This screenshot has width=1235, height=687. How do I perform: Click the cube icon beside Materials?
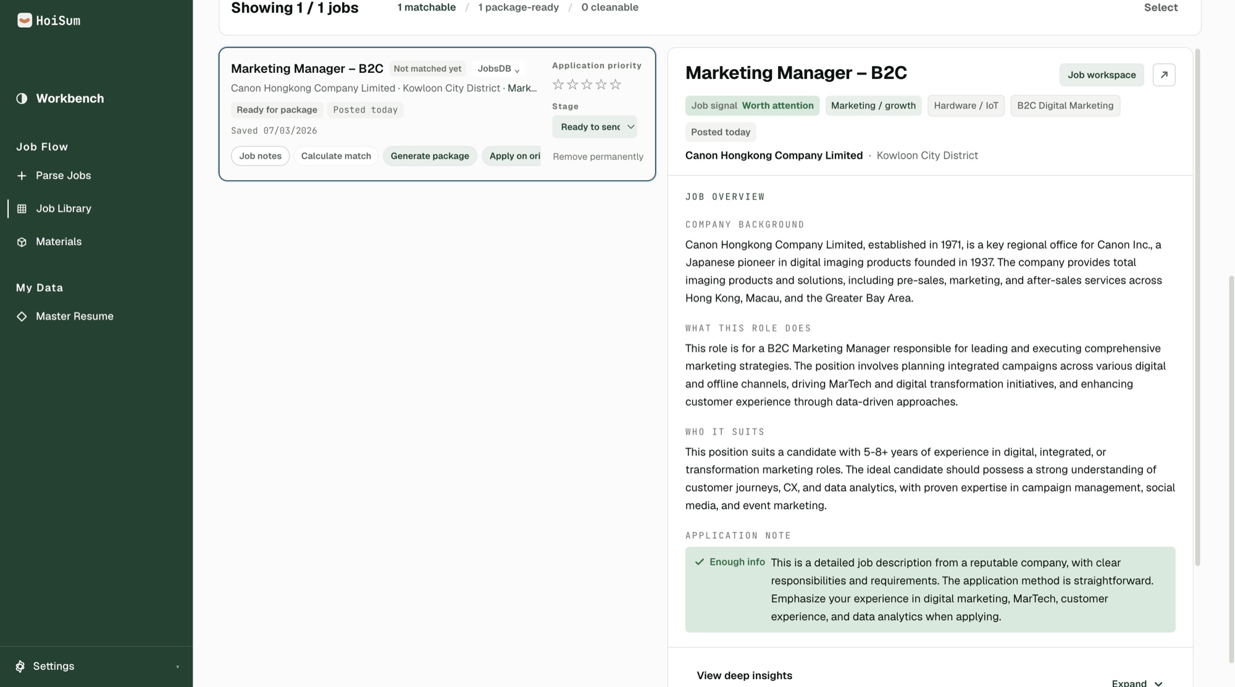22,242
